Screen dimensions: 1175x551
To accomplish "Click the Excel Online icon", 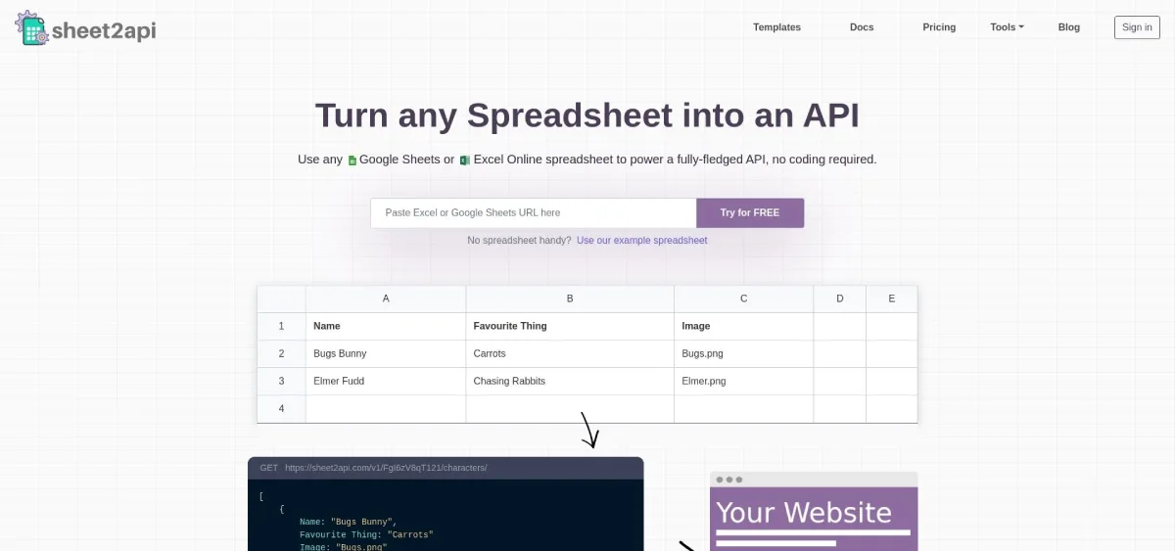I will (x=465, y=161).
